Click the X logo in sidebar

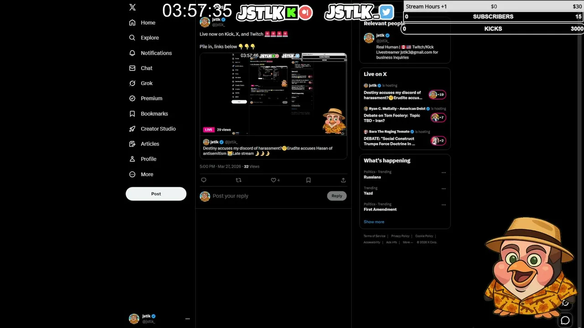tap(132, 7)
